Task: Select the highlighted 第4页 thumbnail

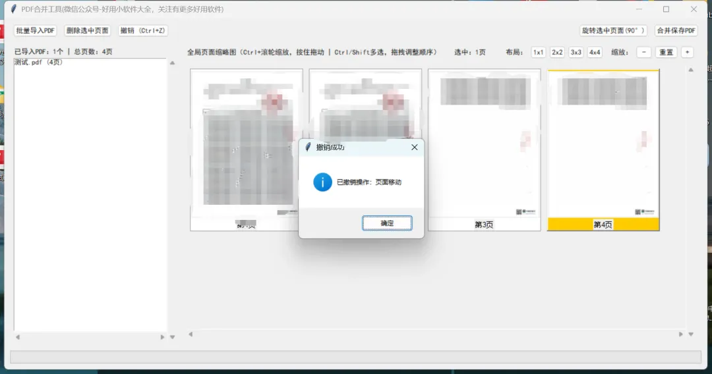Action: pos(603,149)
